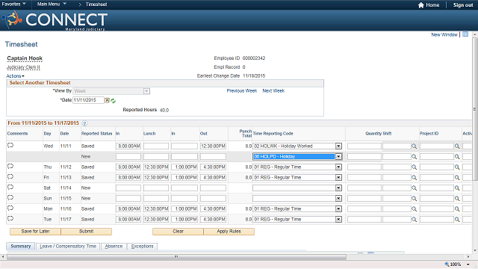The height and width of the screenshot is (269, 478).
Task: Look up Shift for the HOLPD Holiday row
Action: [414, 156]
